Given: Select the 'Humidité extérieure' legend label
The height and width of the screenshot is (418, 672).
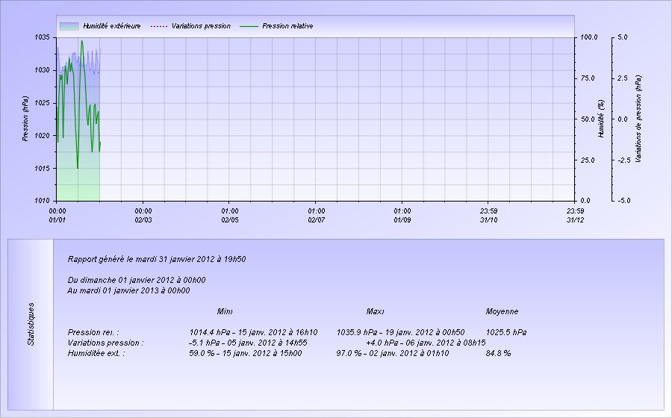Looking at the screenshot, I should coord(112,26).
